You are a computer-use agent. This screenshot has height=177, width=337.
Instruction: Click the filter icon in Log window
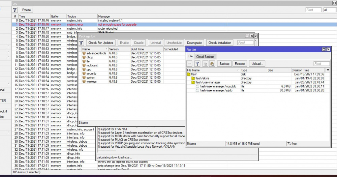point(14,10)
